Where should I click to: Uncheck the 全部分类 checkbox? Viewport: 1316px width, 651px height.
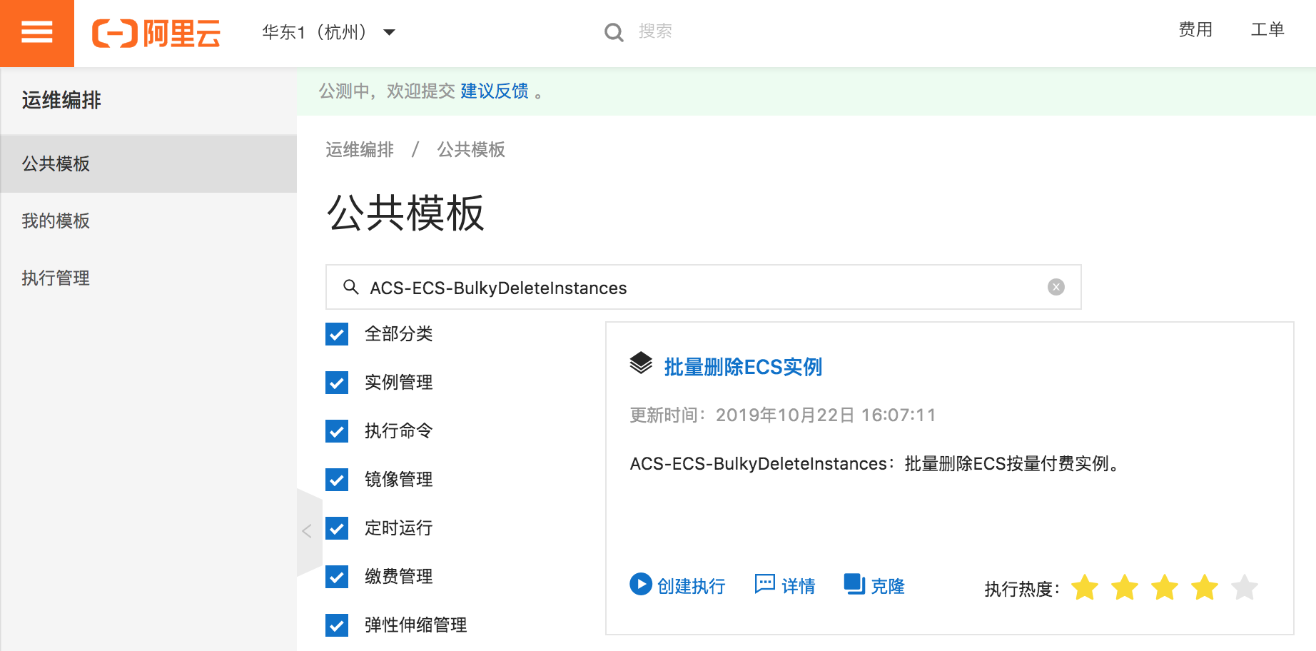[337, 334]
